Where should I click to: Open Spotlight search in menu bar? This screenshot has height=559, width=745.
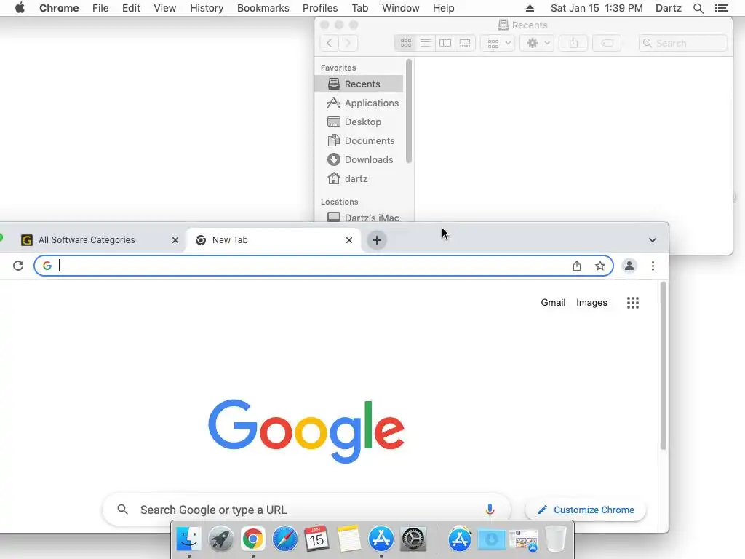698,8
